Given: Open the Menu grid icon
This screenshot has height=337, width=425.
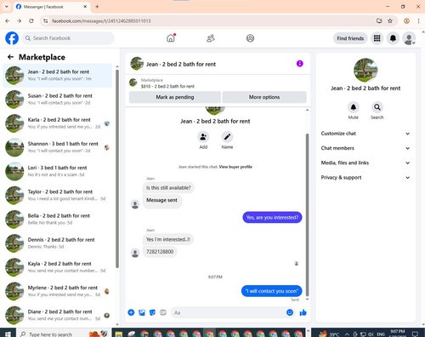Looking at the screenshot, I should [377, 38].
